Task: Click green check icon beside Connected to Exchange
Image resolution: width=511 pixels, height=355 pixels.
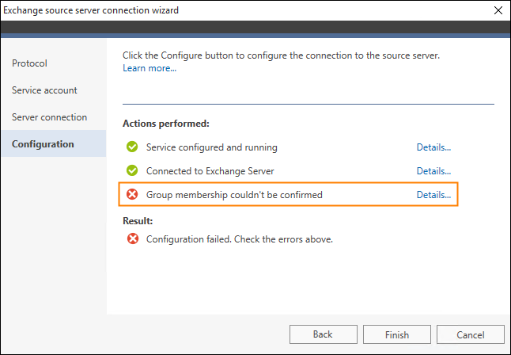Action: [132, 170]
